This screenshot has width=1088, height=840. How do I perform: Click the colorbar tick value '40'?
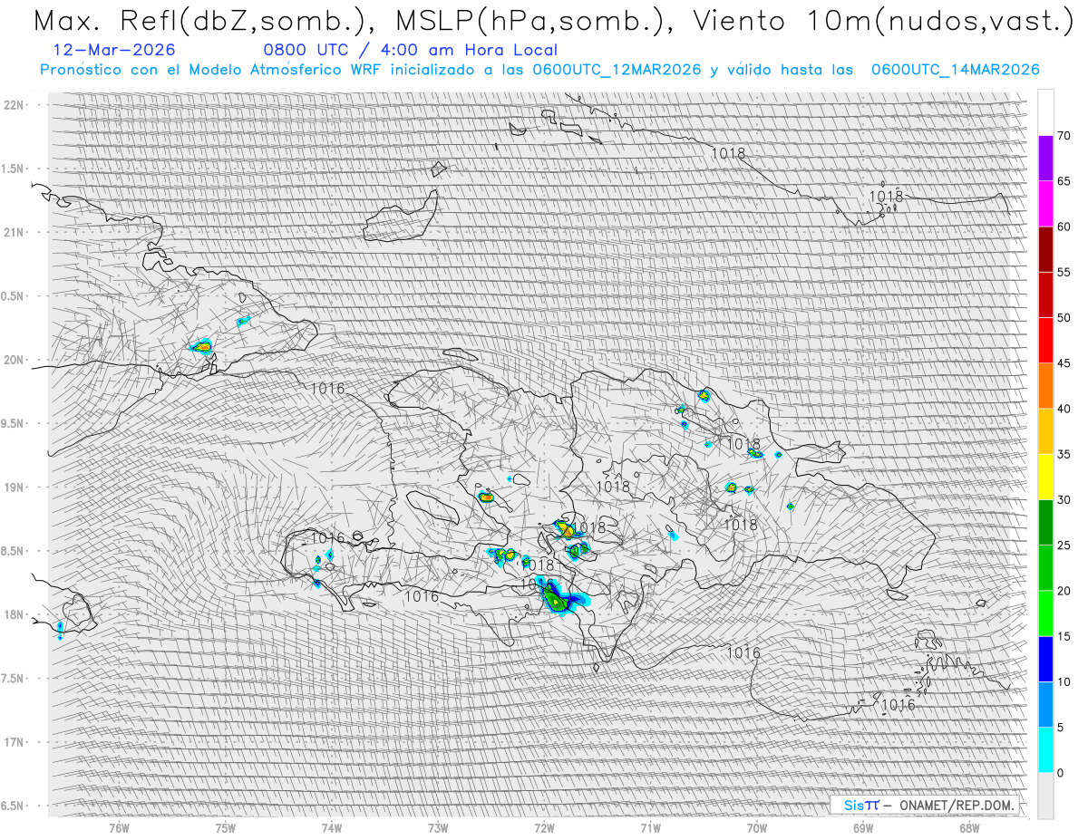pos(1064,409)
